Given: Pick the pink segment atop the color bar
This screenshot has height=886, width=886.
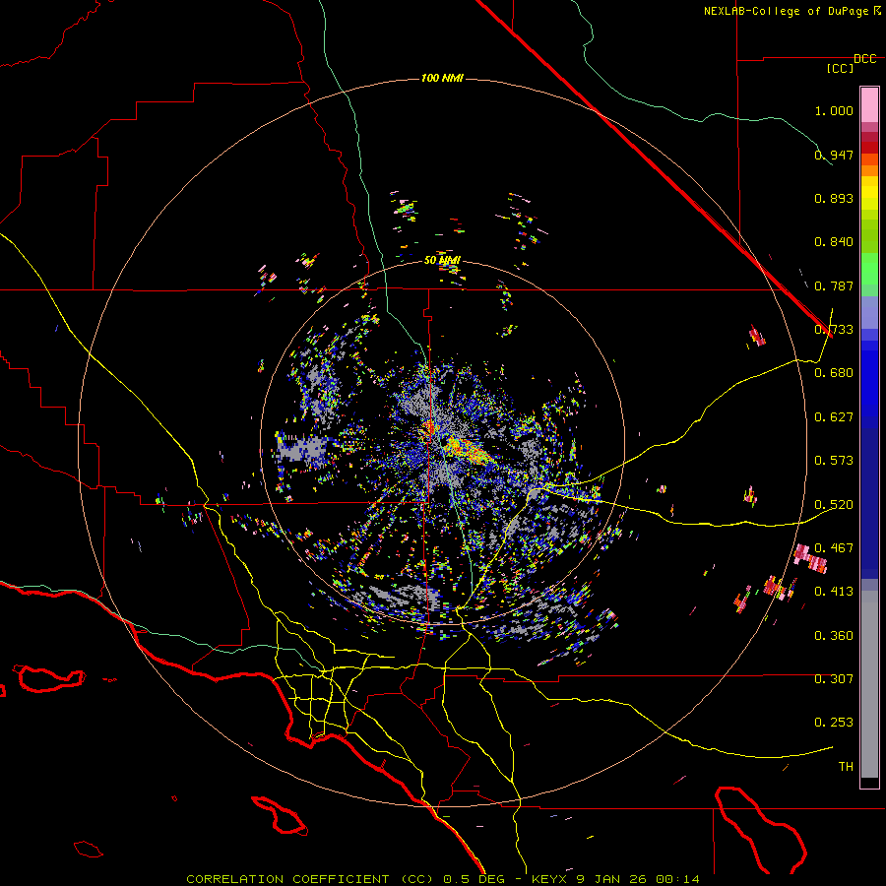Looking at the screenshot, I should (x=869, y=104).
